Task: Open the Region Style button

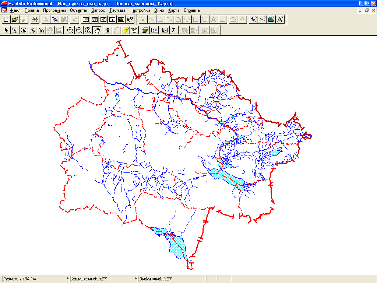Action: (271, 20)
